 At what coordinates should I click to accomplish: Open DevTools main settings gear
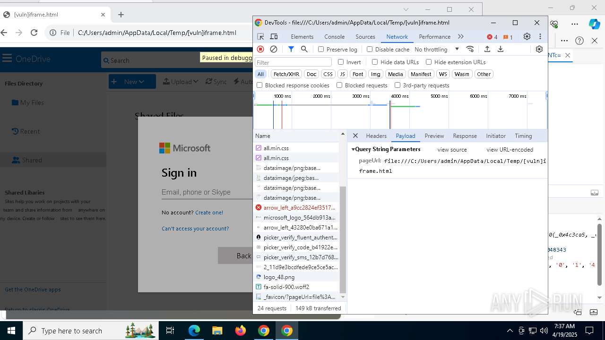pos(527,36)
